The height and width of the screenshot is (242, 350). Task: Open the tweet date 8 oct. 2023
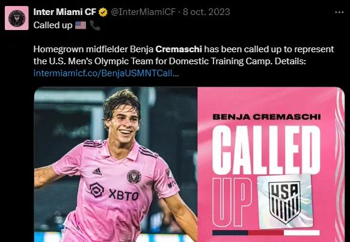point(206,12)
